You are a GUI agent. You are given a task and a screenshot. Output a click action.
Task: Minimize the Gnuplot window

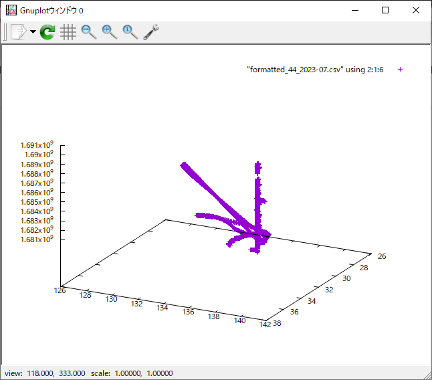tap(354, 10)
